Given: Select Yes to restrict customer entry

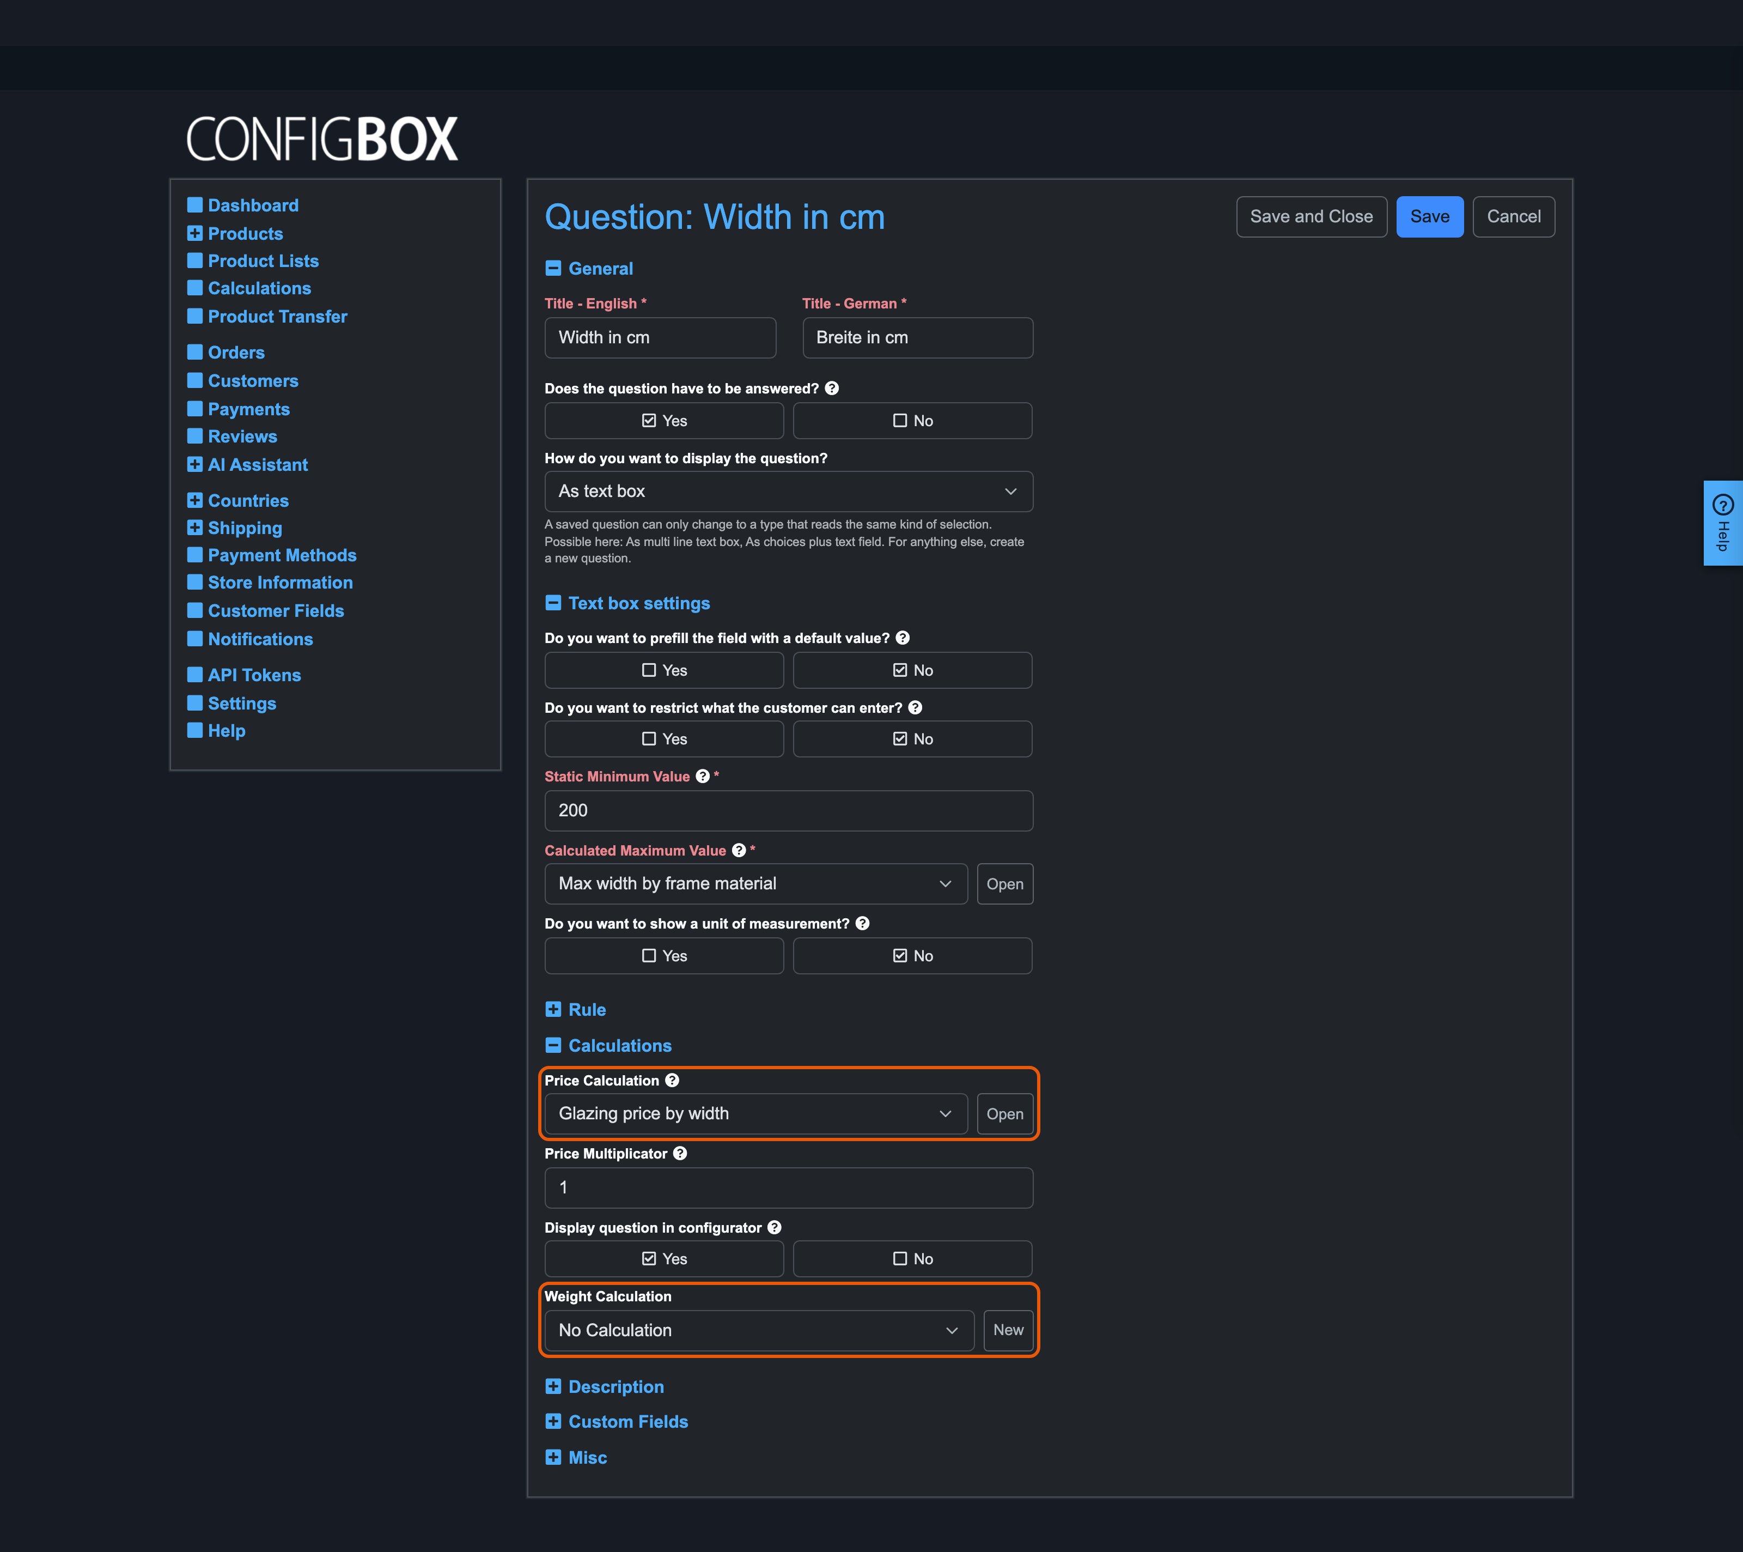Looking at the screenshot, I should (x=665, y=739).
